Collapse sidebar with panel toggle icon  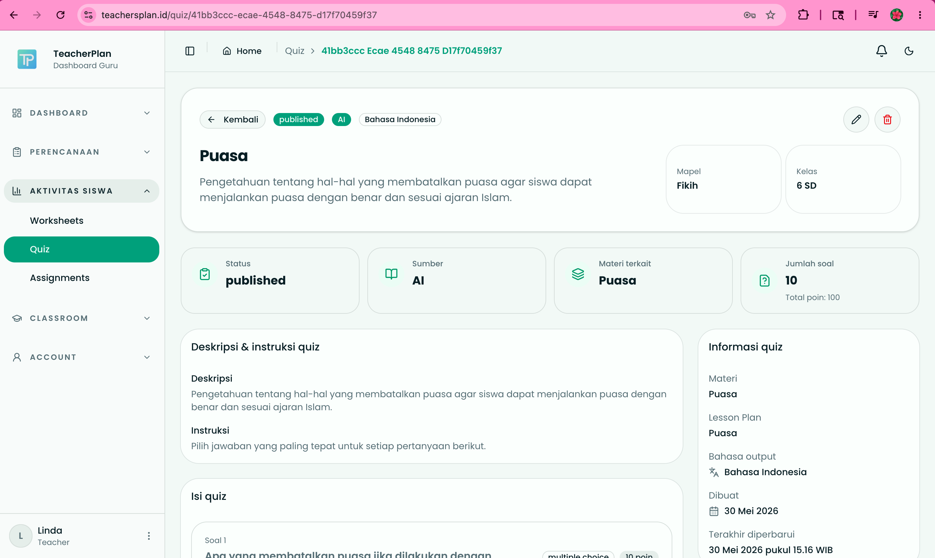coord(190,51)
